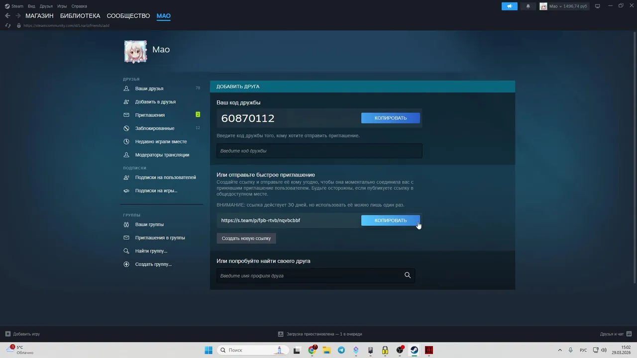This screenshot has height=358, width=637.
Task: Go to the МАГАЗИН tab
Action: click(39, 16)
